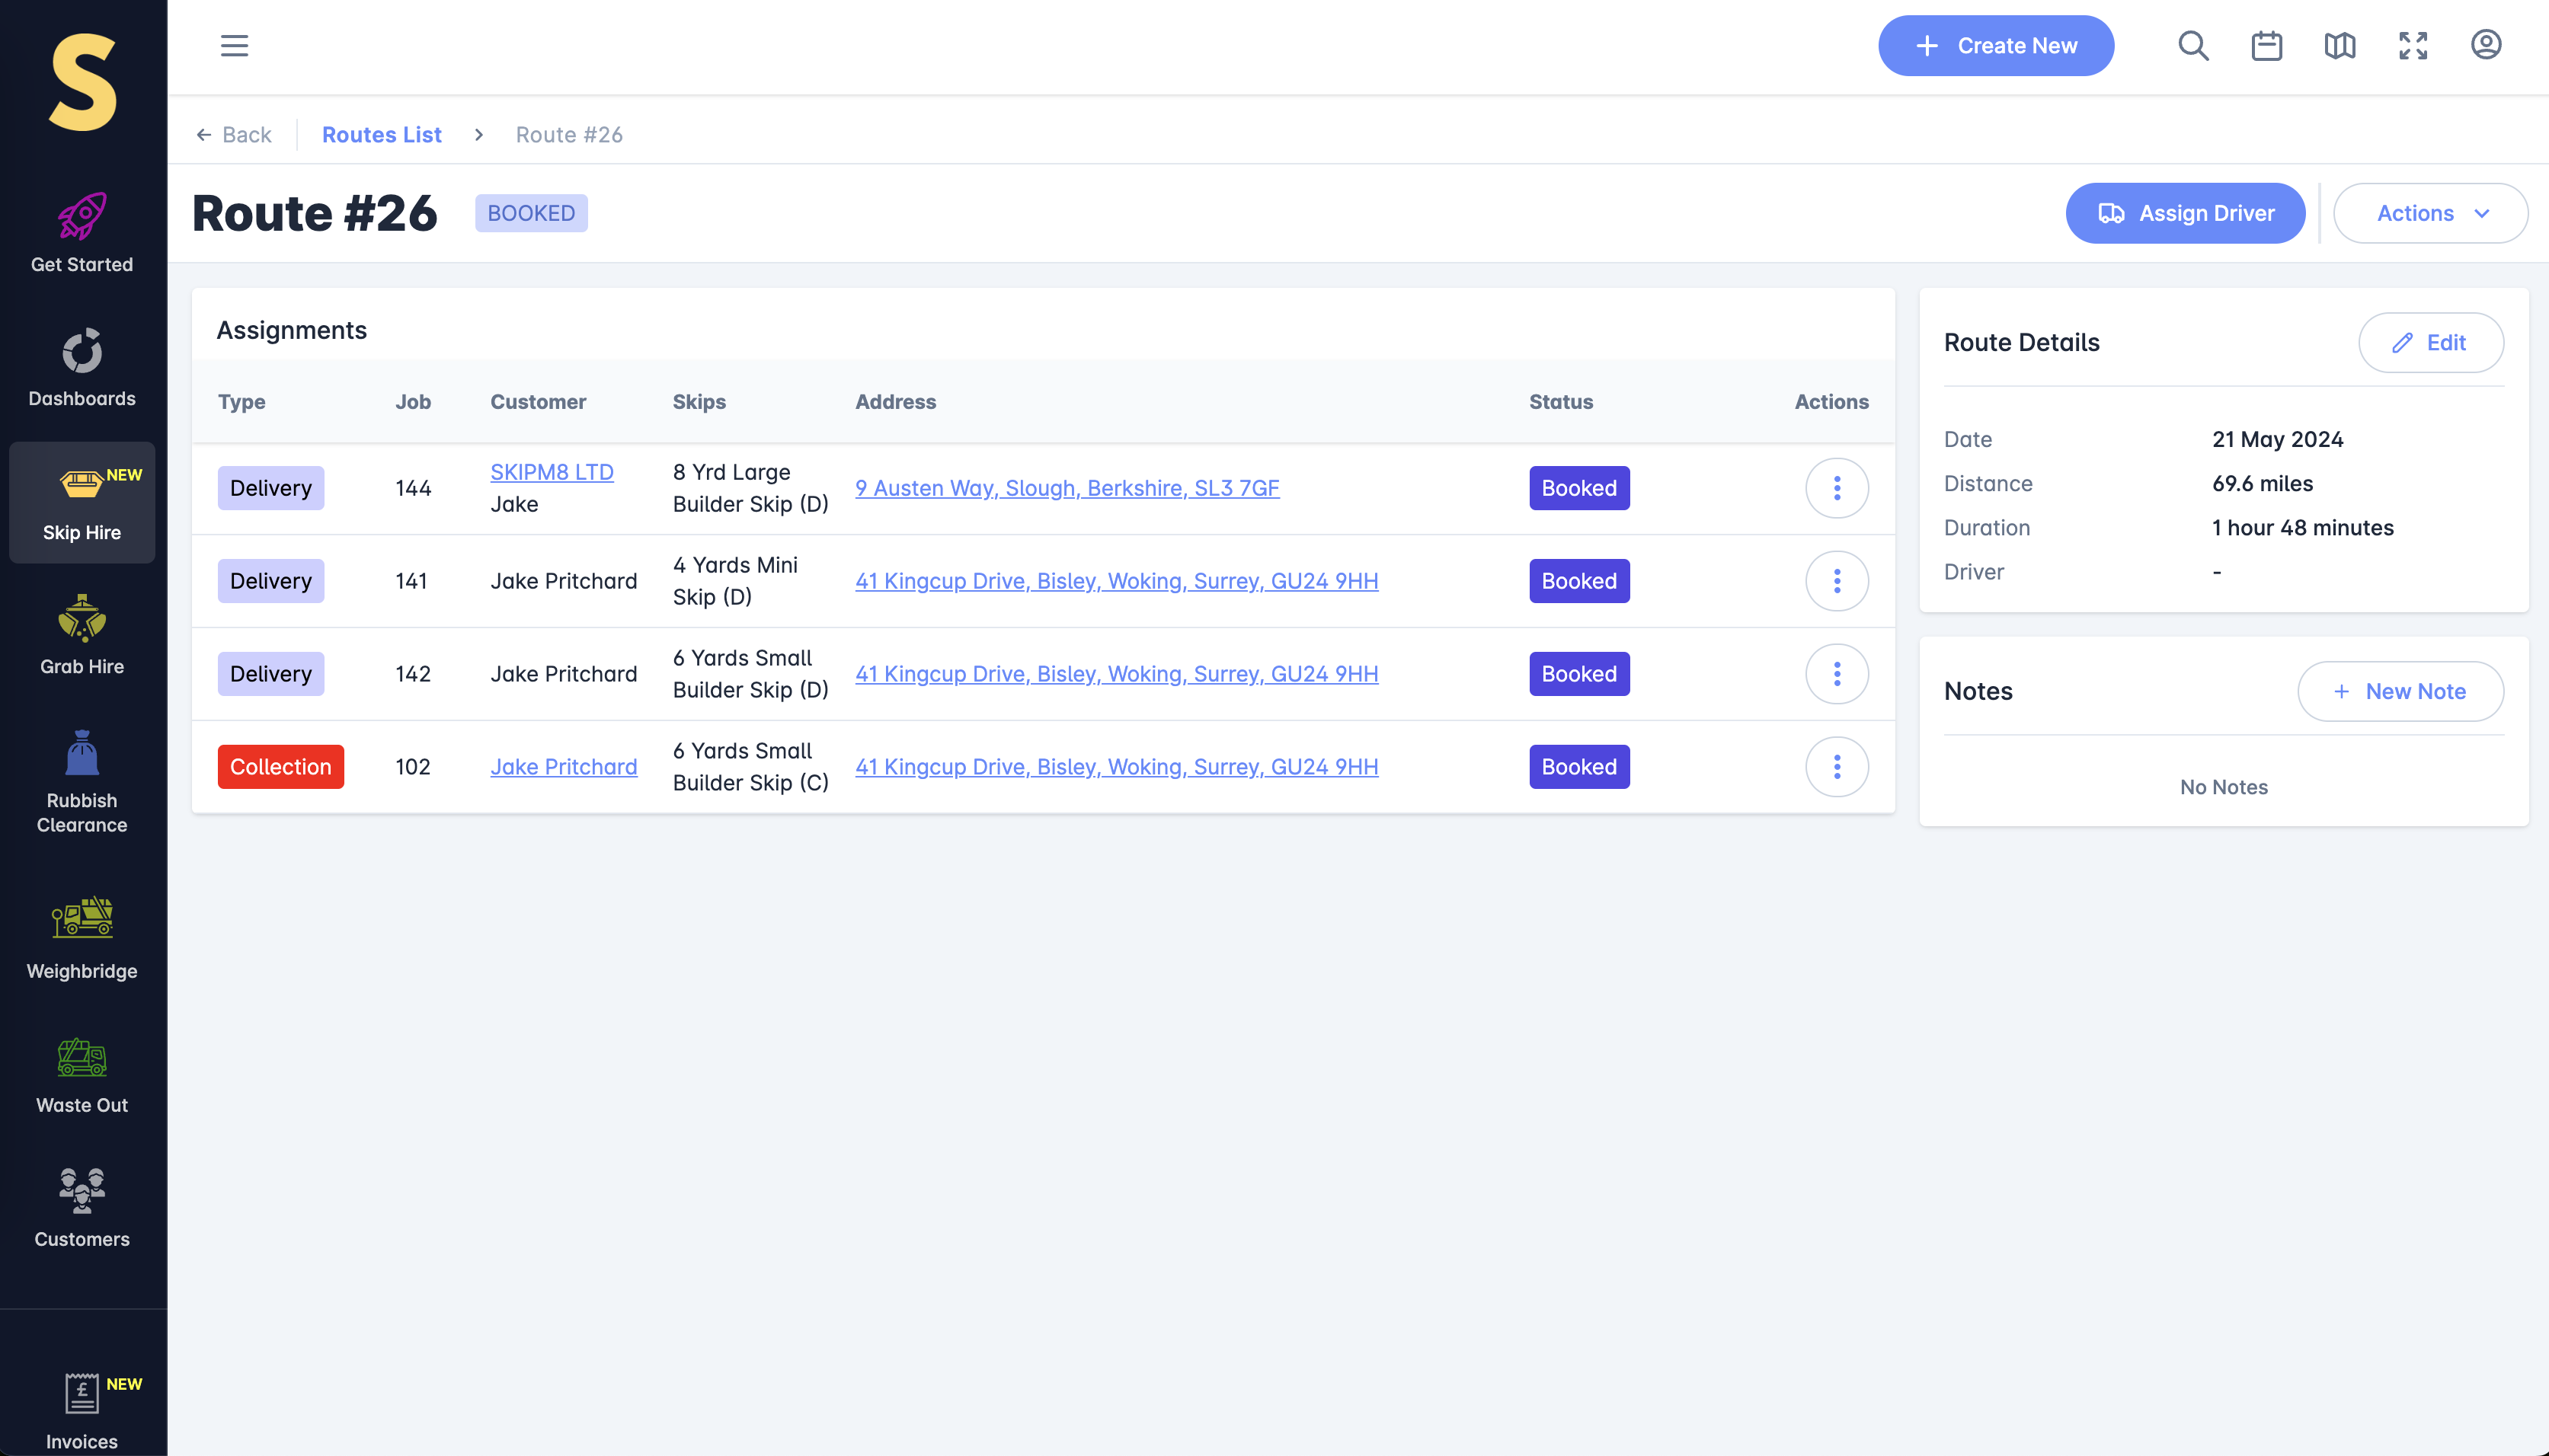Viewport: 2549px width, 1456px height.
Task: Open SKIPM8 LTD customer link
Action: [552, 472]
